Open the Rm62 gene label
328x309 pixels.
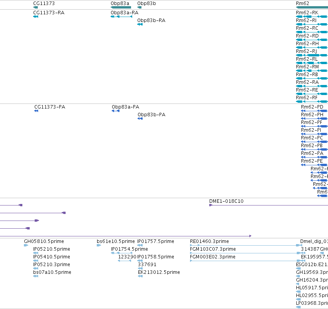(303, 3)
